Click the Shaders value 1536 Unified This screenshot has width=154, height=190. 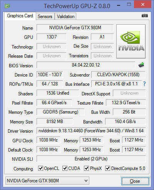(x=58, y=93)
